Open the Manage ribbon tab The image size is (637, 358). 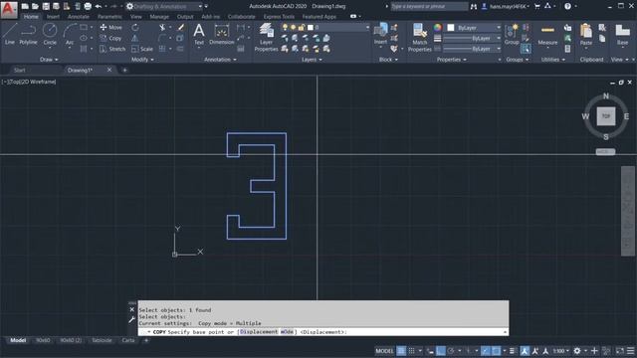point(159,17)
